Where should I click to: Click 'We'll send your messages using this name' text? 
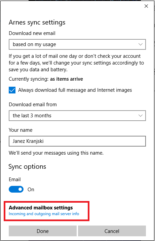tap(56, 153)
